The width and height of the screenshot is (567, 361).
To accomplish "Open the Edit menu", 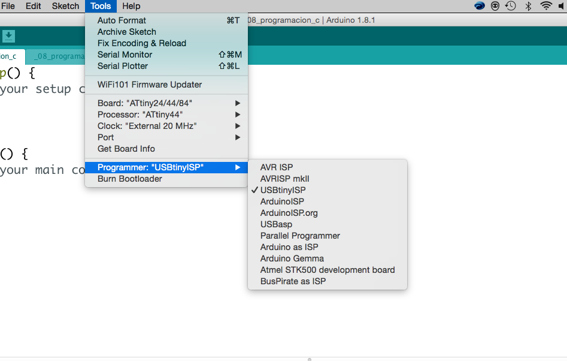I will coord(34,6).
